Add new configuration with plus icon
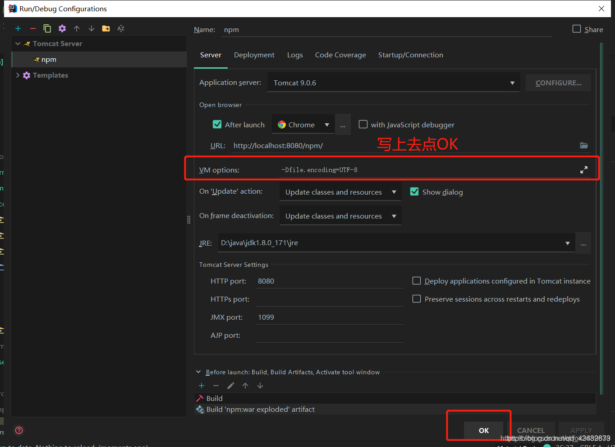This screenshot has height=447, width=615. [x=18, y=28]
